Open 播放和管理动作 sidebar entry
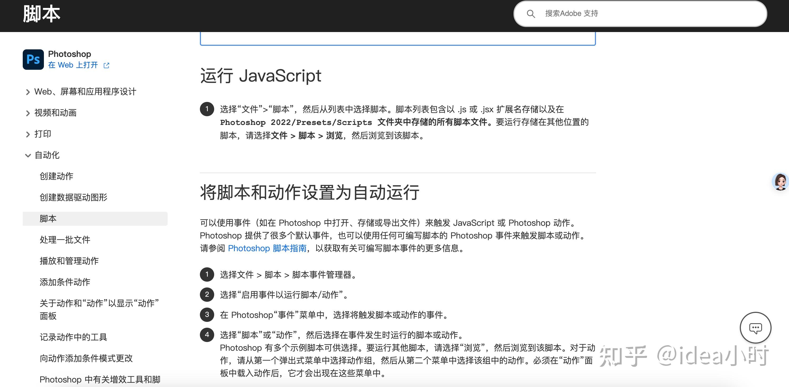The height and width of the screenshot is (387, 789). [x=69, y=261]
